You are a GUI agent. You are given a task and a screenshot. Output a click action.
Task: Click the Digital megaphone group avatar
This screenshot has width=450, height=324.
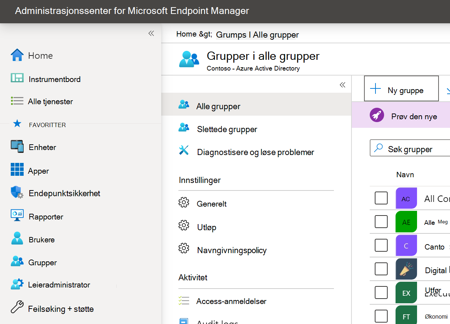tap(406, 269)
